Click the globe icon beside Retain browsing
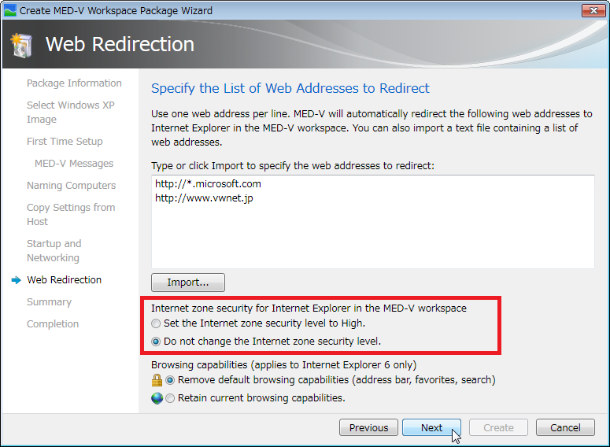 pos(157,398)
